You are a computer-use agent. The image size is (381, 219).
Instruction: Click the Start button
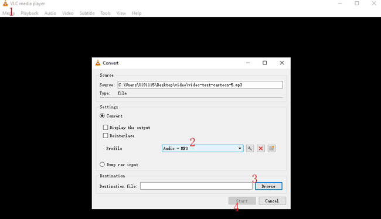tap(242, 201)
